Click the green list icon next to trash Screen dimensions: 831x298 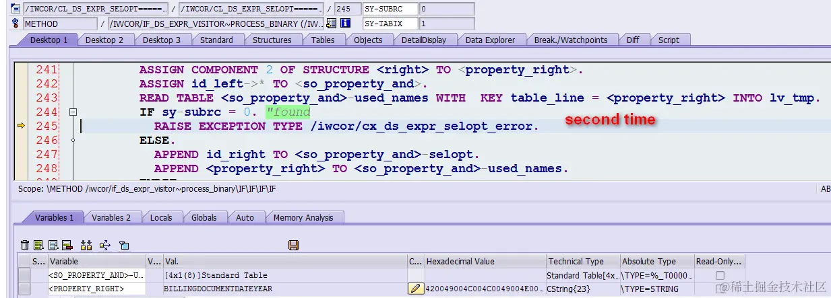(39, 246)
